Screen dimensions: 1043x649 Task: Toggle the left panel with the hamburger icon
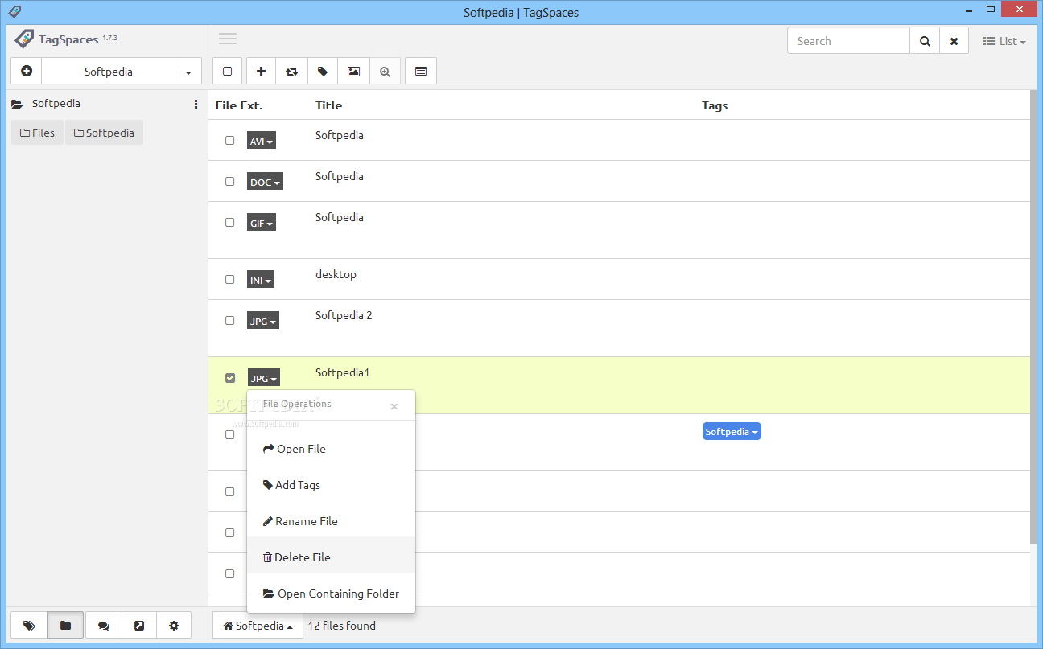228,39
